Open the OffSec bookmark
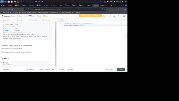The image size is (179, 101). [77, 13]
